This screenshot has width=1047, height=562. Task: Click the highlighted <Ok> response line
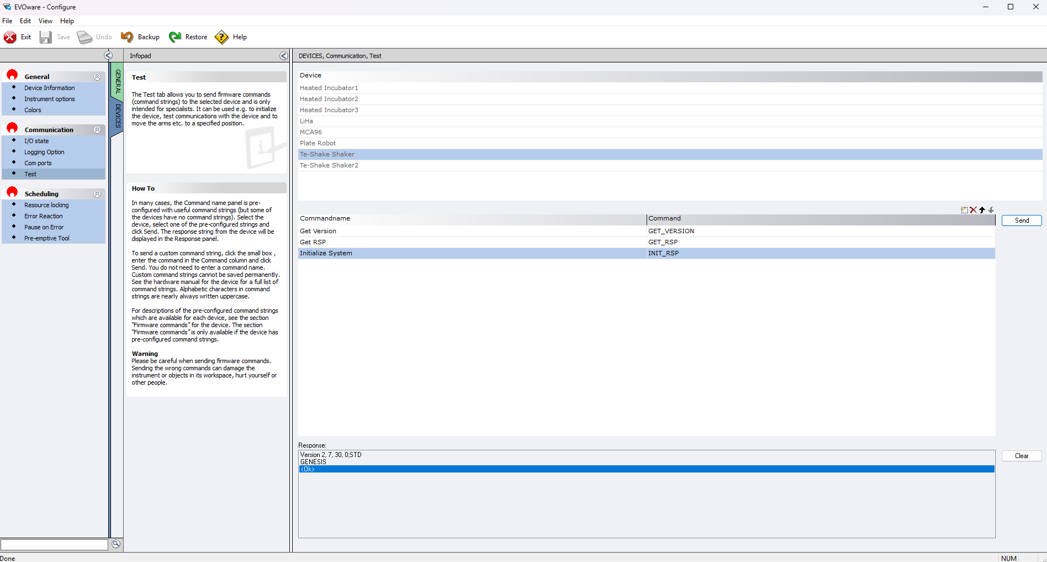(x=647, y=469)
